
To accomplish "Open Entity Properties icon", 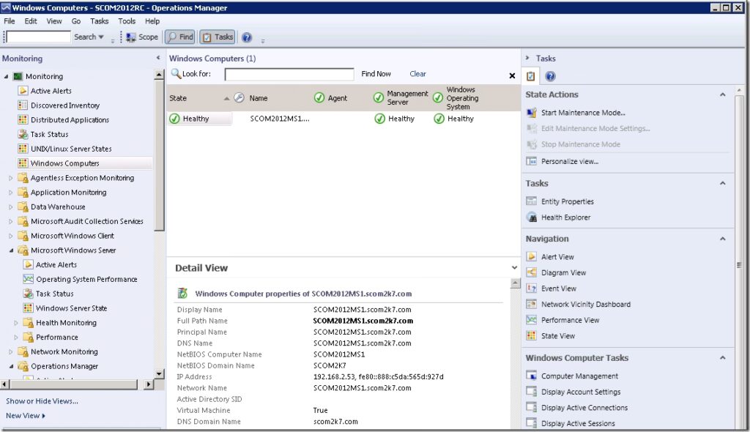I will click(x=532, y=202).
